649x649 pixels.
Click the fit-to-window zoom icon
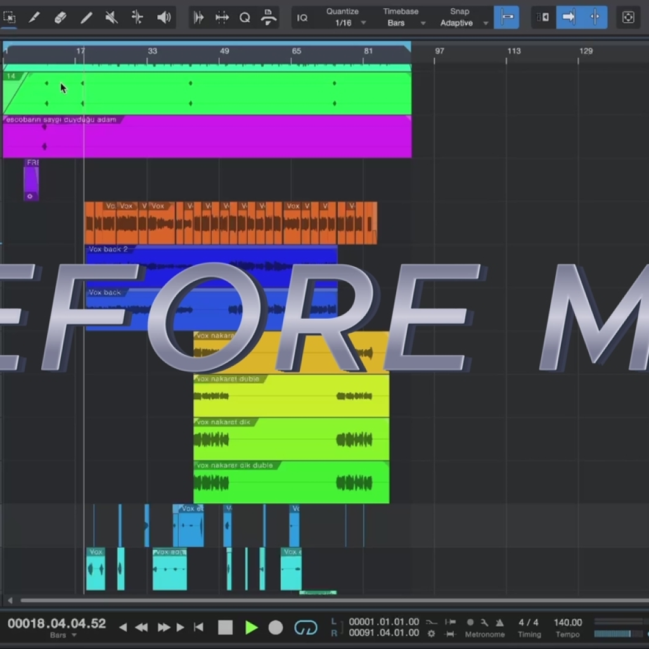coord(628,17)
